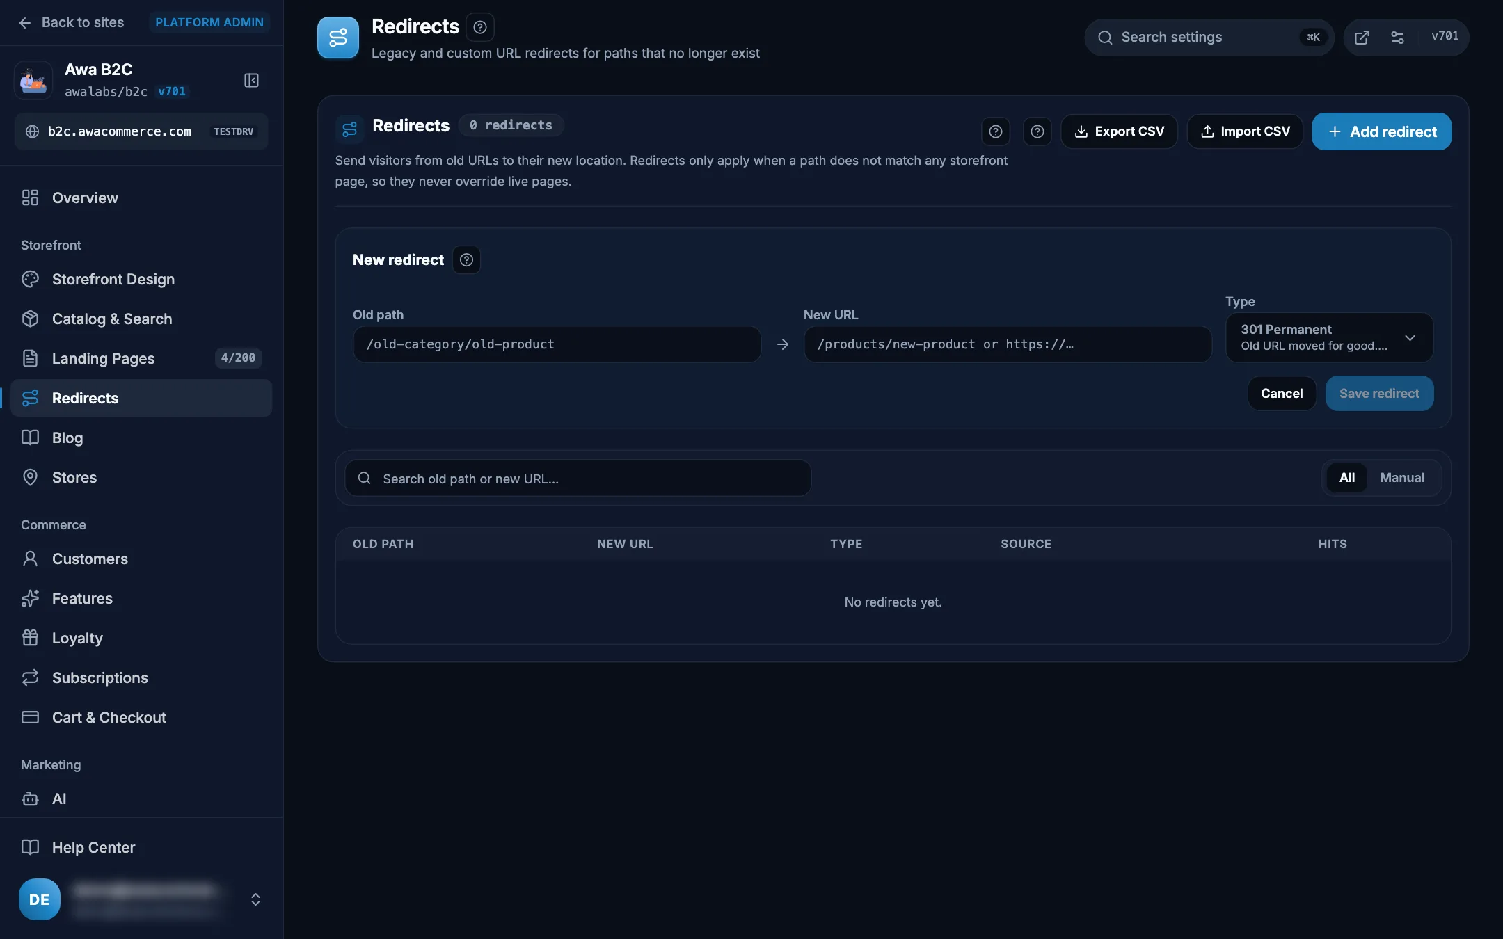Click first help icon beside Export CSV
1503x939 pixels.
pos(996,131)
